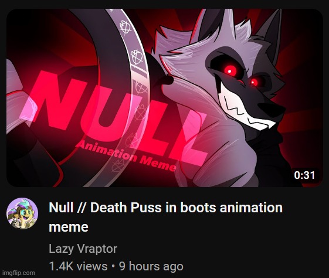Click the wolf's smaller red eye

tap(254, 82)
